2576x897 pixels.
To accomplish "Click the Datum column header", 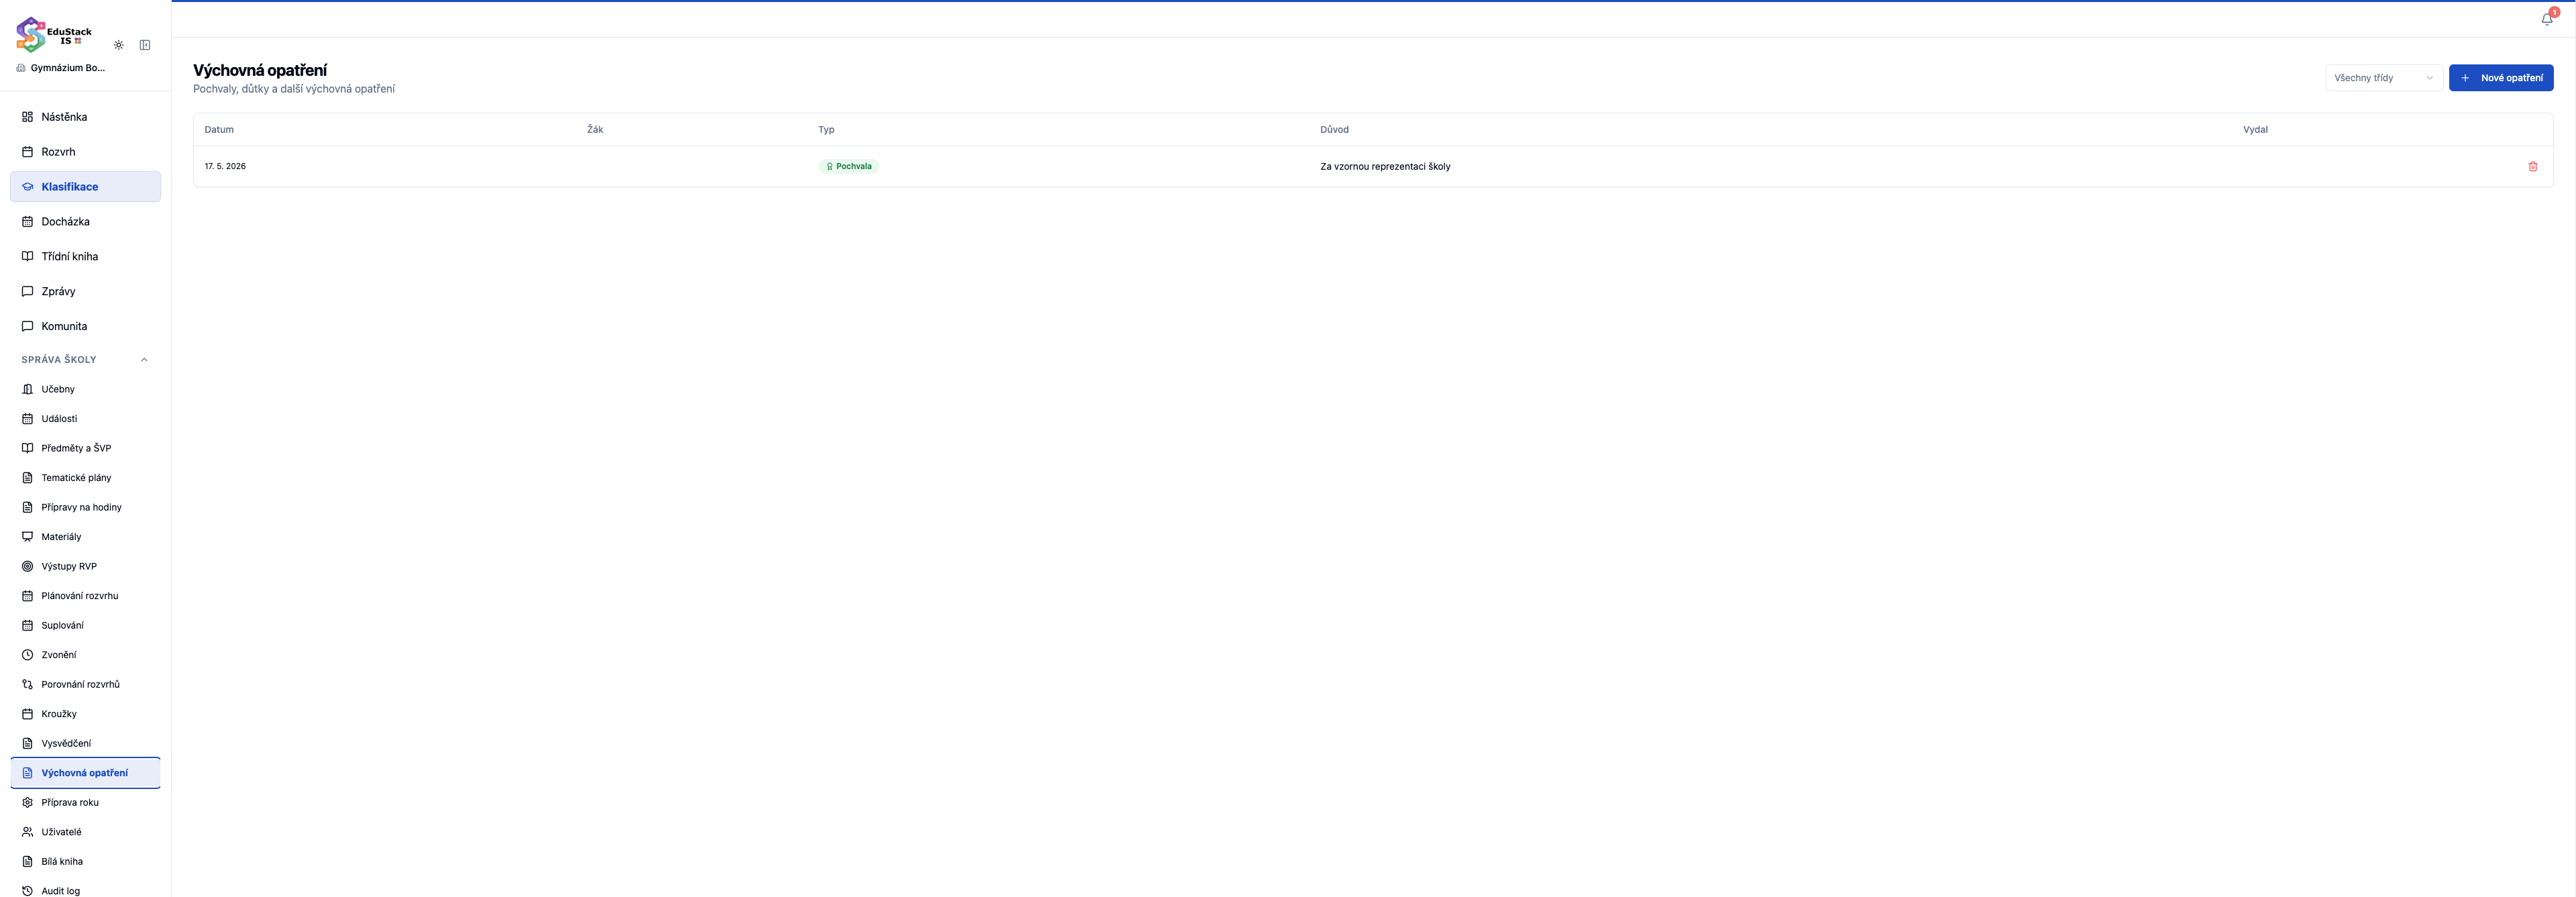I will [219, 130].
